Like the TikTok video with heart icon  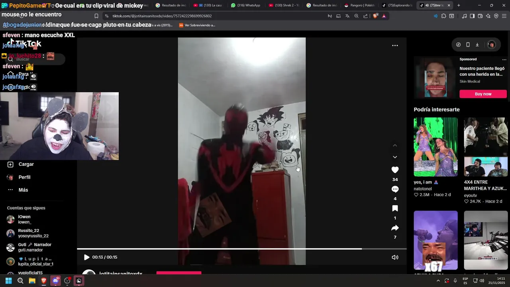click(395, 170)
